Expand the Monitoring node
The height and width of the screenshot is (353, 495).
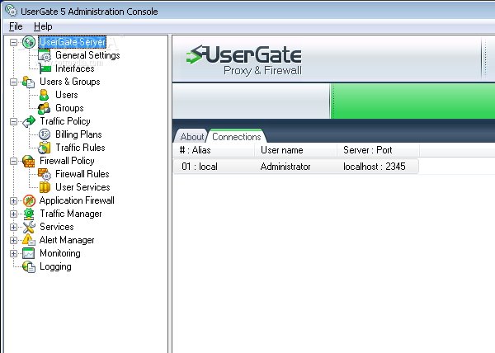click(x=13, y=254)
